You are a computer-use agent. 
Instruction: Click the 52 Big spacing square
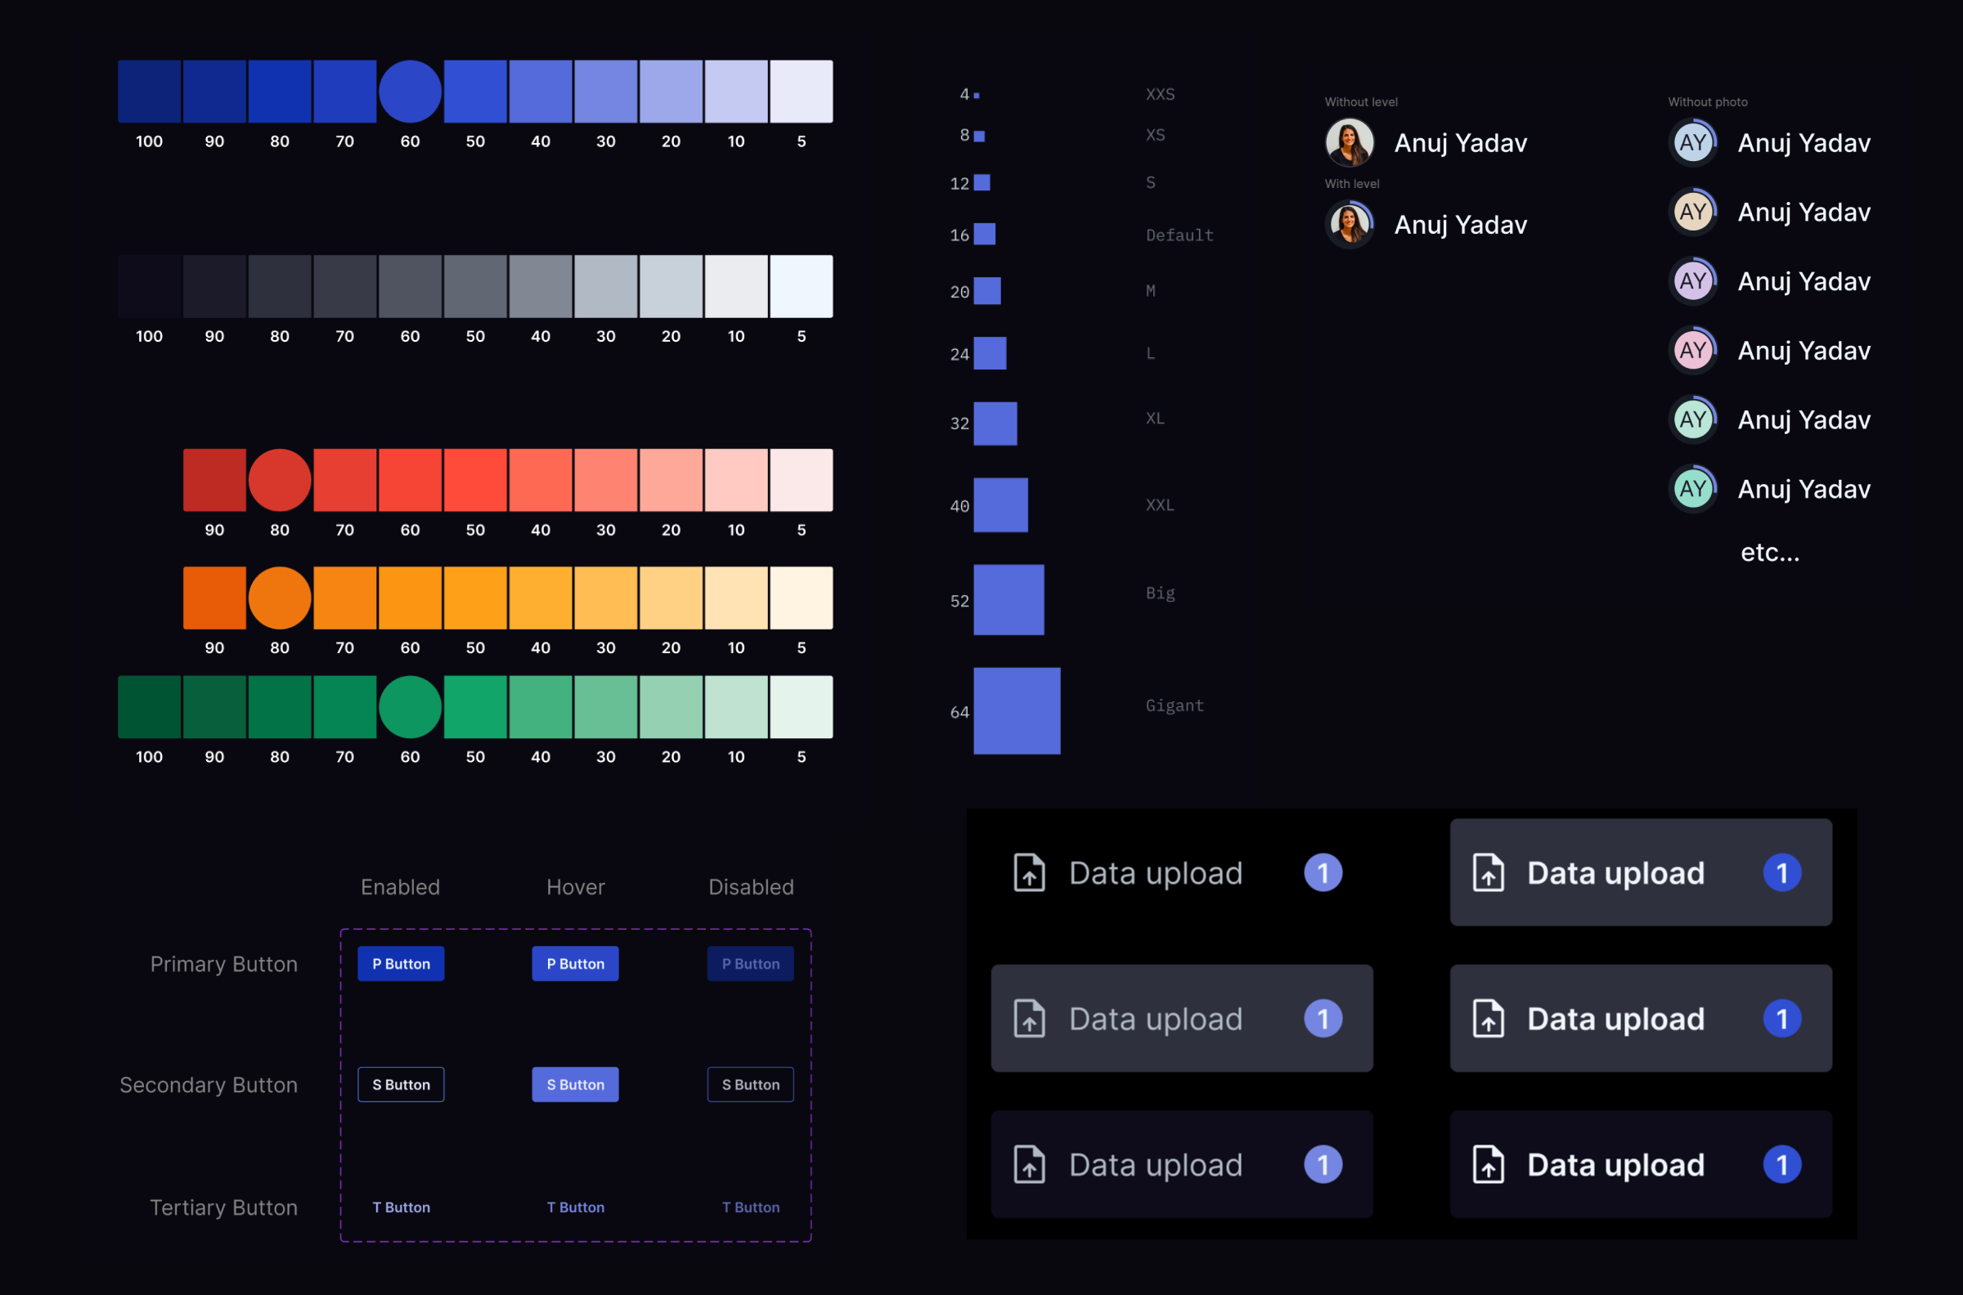[1008, 599]
